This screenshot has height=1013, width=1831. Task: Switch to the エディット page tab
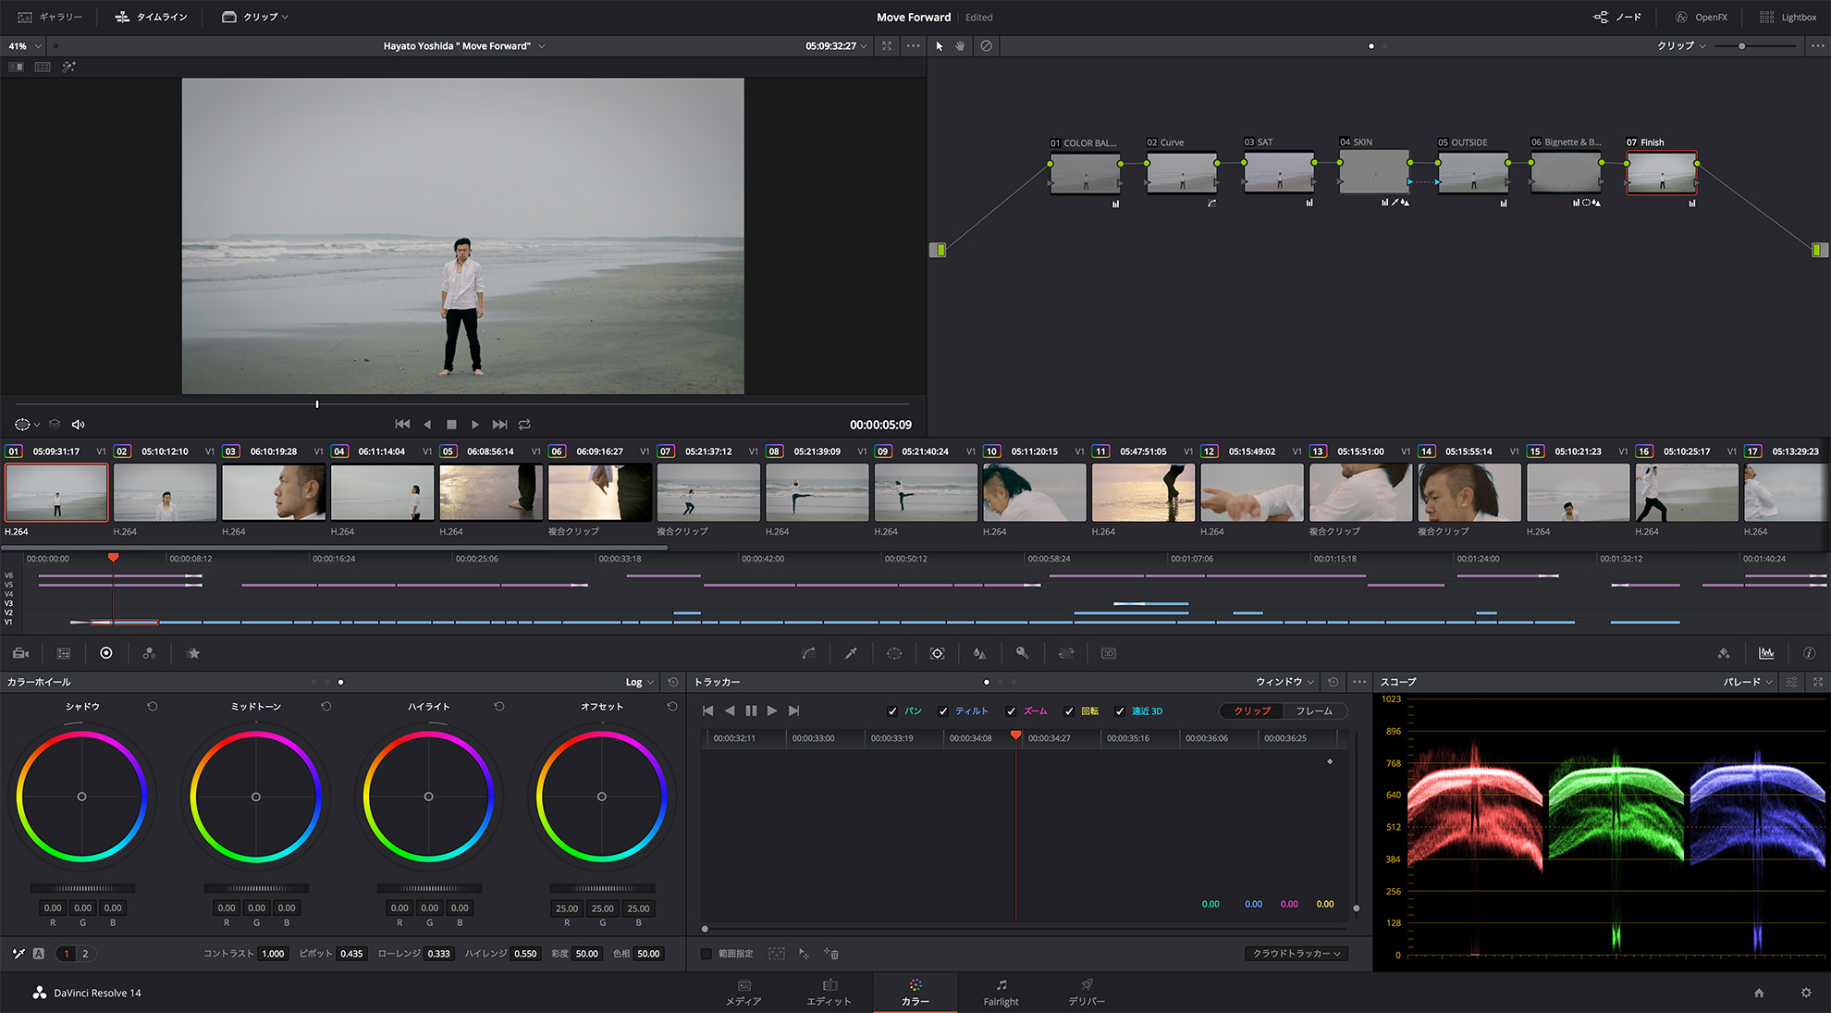[x=829, y=993]
